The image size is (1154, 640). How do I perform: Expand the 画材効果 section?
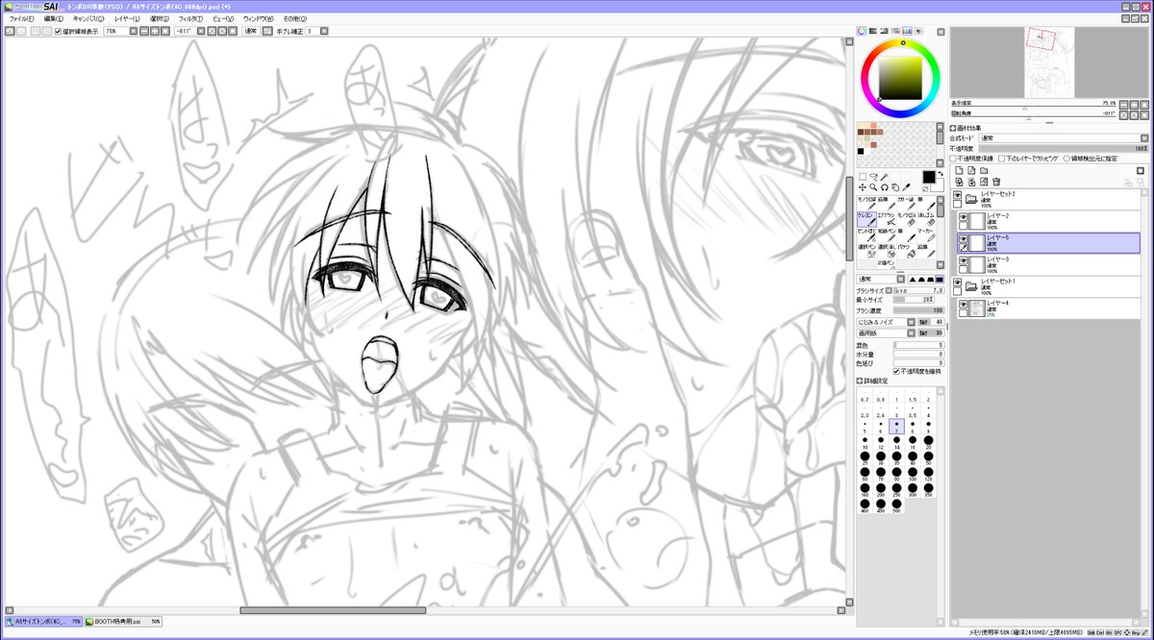(x=954, y=128)
